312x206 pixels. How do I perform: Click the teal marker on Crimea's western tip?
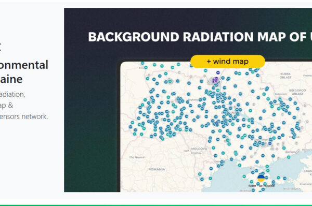tap(244, 176)
